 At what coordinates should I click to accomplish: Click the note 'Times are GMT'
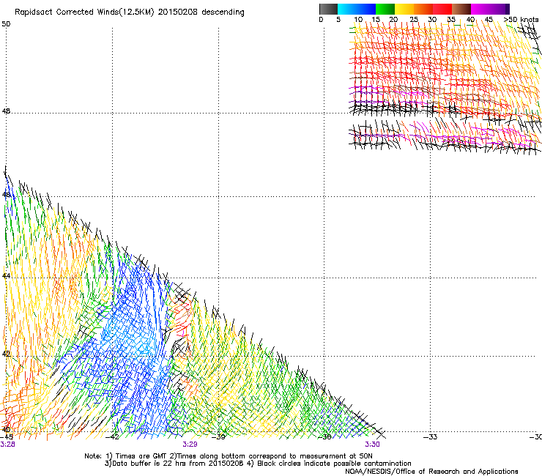141,456
